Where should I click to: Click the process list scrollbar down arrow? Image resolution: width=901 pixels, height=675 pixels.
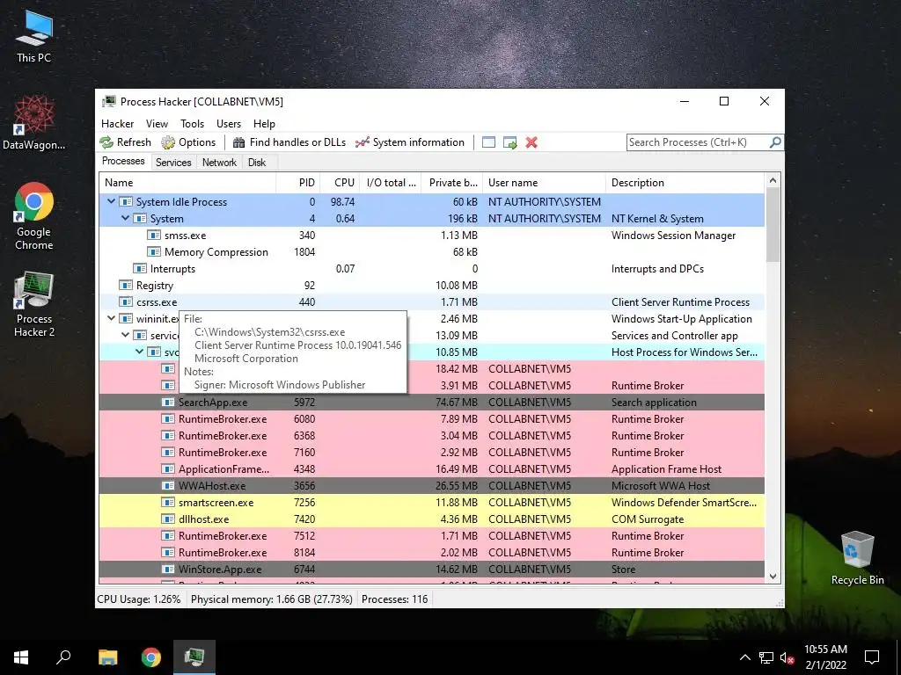[x=773, y=577]
